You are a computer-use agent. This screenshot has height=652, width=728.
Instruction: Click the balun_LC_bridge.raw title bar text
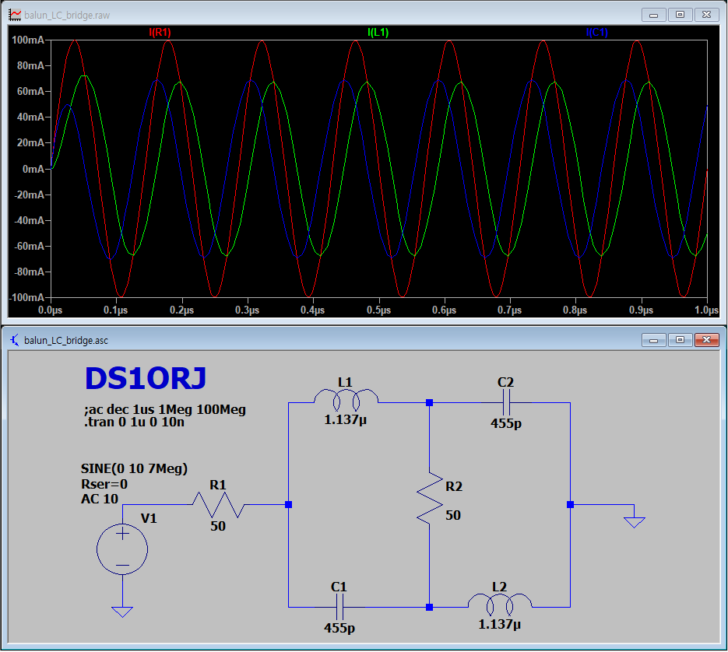(x=67, y=16)
